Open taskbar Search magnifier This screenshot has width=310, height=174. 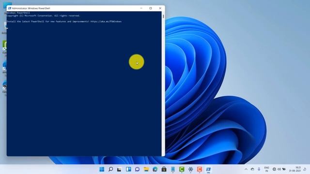[111, 169]
